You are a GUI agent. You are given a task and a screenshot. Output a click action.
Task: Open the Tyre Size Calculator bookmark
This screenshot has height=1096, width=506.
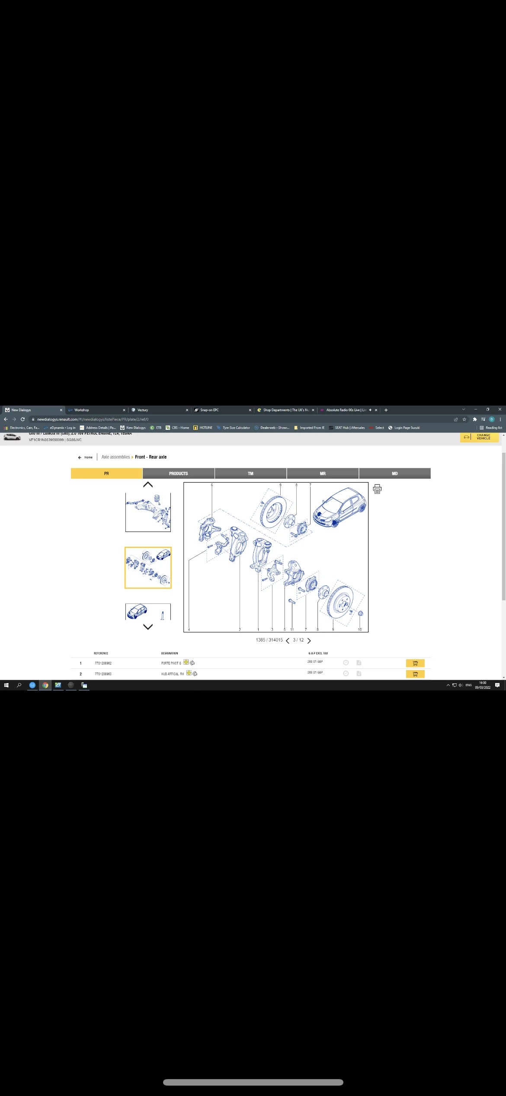234,428
